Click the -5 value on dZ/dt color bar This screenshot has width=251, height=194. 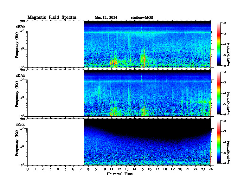tap(224, 153)
